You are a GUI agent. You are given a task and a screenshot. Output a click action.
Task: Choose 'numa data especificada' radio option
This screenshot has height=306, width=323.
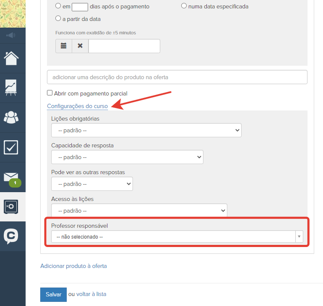pos(184,6)
